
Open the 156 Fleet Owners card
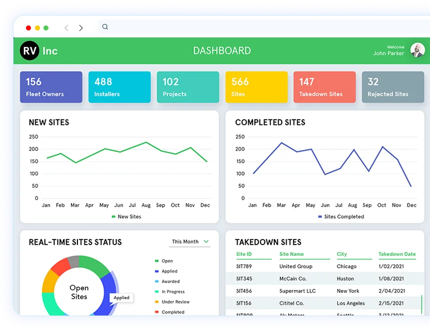click(x=51, y=87)
